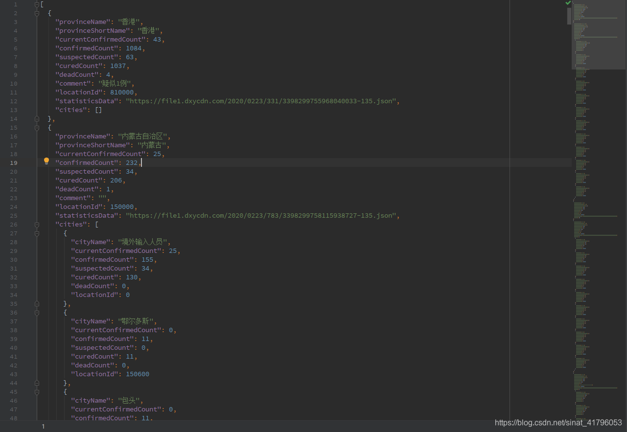Click the closing fold marker on line 44
This screenshot has width=627, height=432.
(37, 383)
